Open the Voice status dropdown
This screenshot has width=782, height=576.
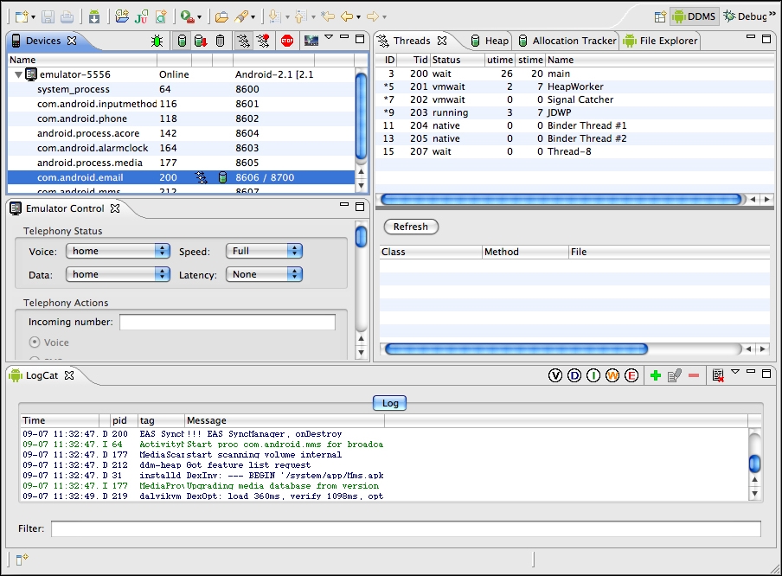(x=118, y=251)
